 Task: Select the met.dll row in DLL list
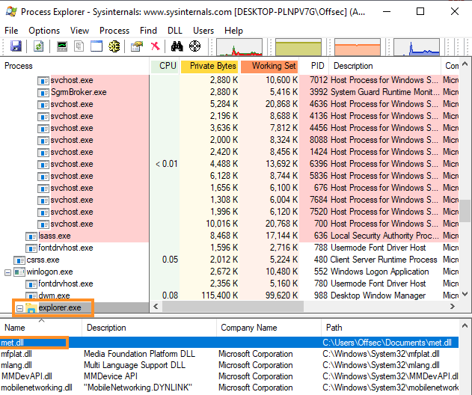(229, 343)
